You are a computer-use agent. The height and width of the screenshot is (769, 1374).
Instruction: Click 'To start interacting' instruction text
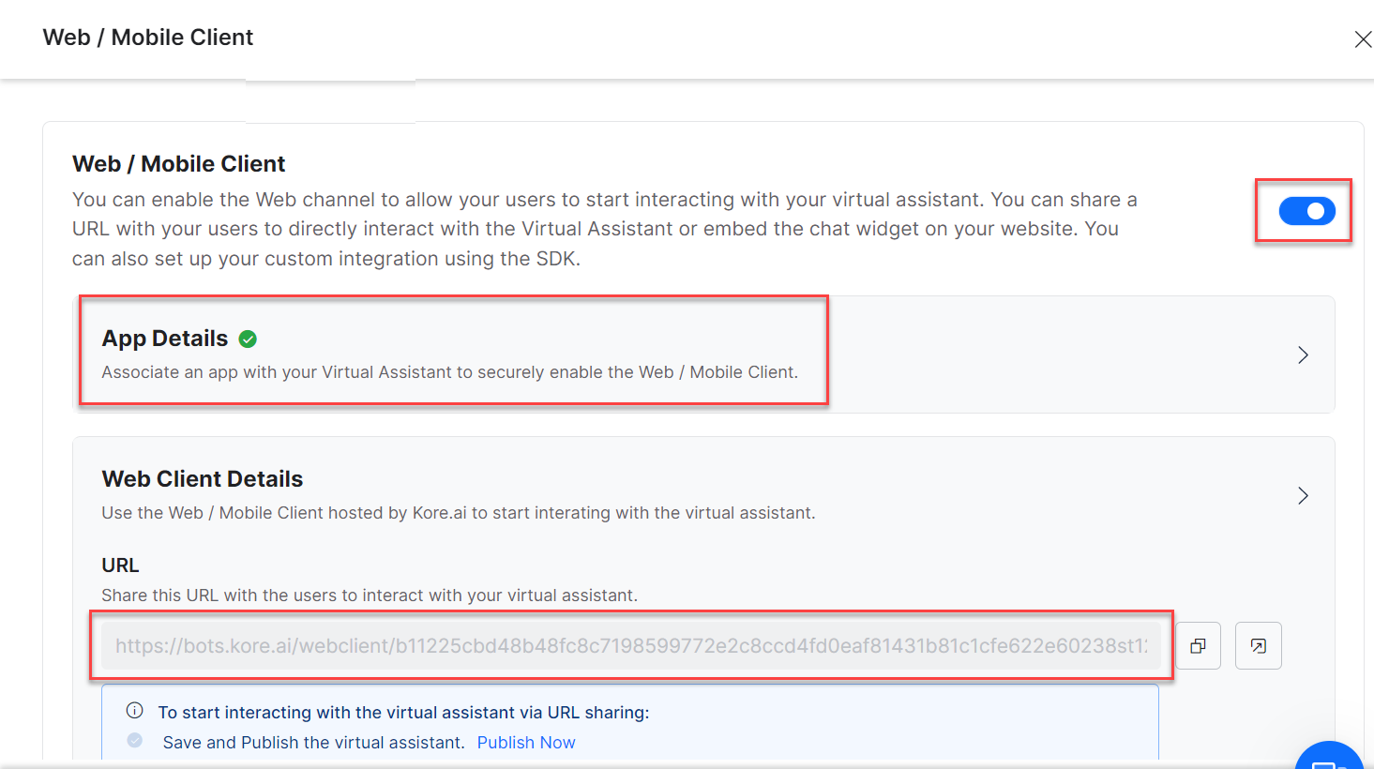pyautogui.click(x=403, y=713)
